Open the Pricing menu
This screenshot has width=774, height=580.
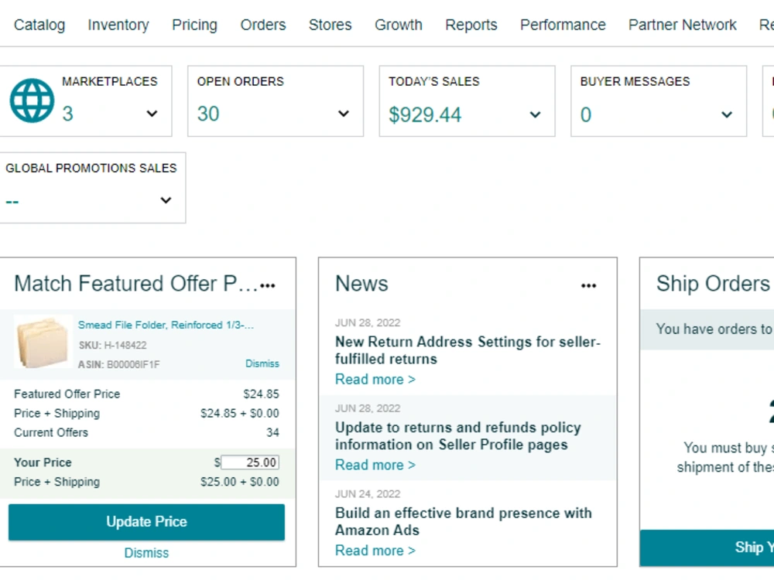click(194, 25)
